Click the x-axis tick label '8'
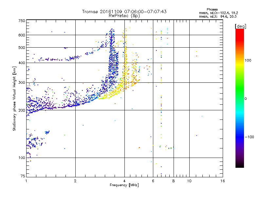Screen dimensions: 262x197 (x=174, y=181)
